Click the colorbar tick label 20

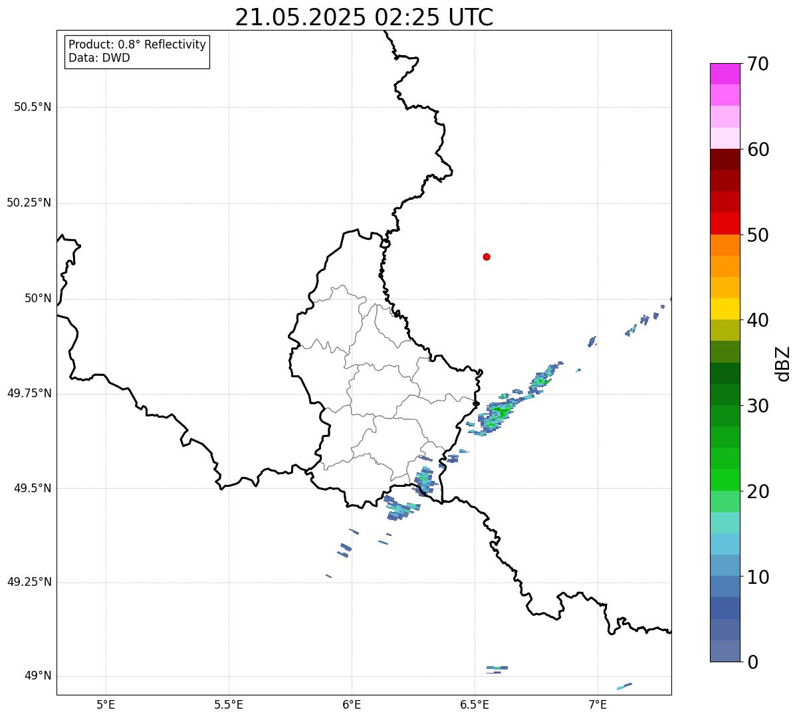click(x=758, y=492)
